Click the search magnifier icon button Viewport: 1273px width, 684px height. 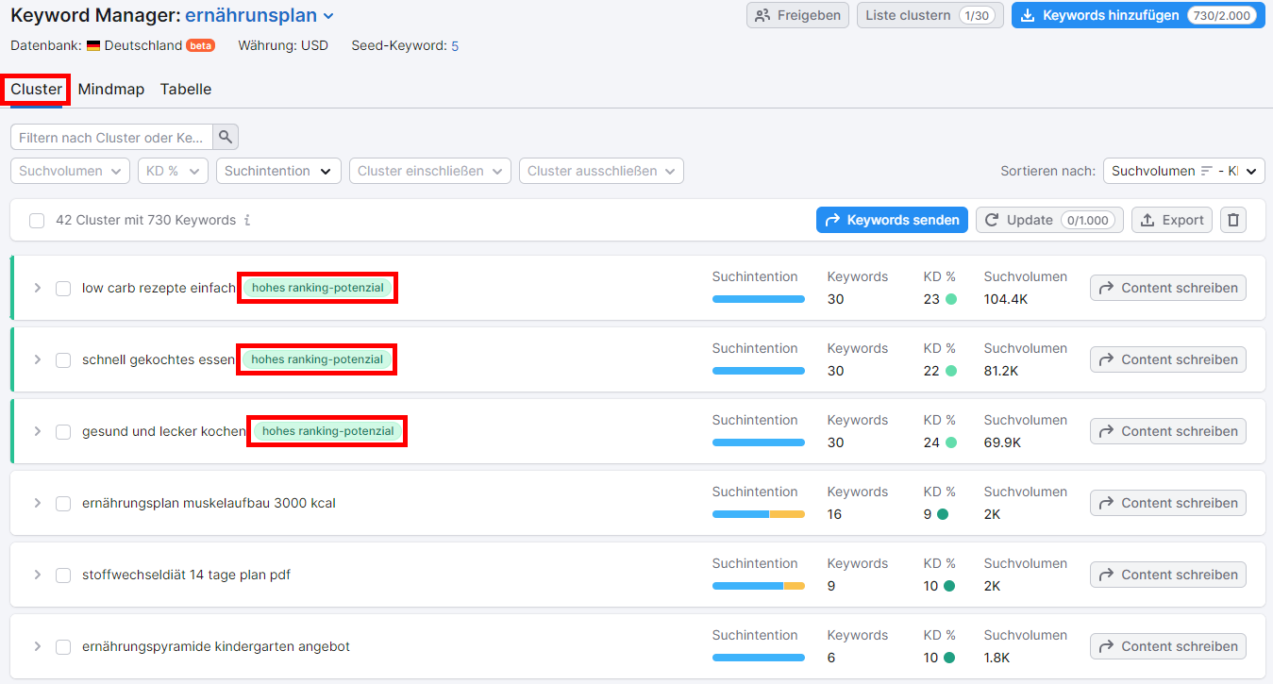coord(226,137)
